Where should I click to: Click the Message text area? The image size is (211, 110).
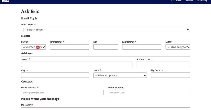point(105,109)
